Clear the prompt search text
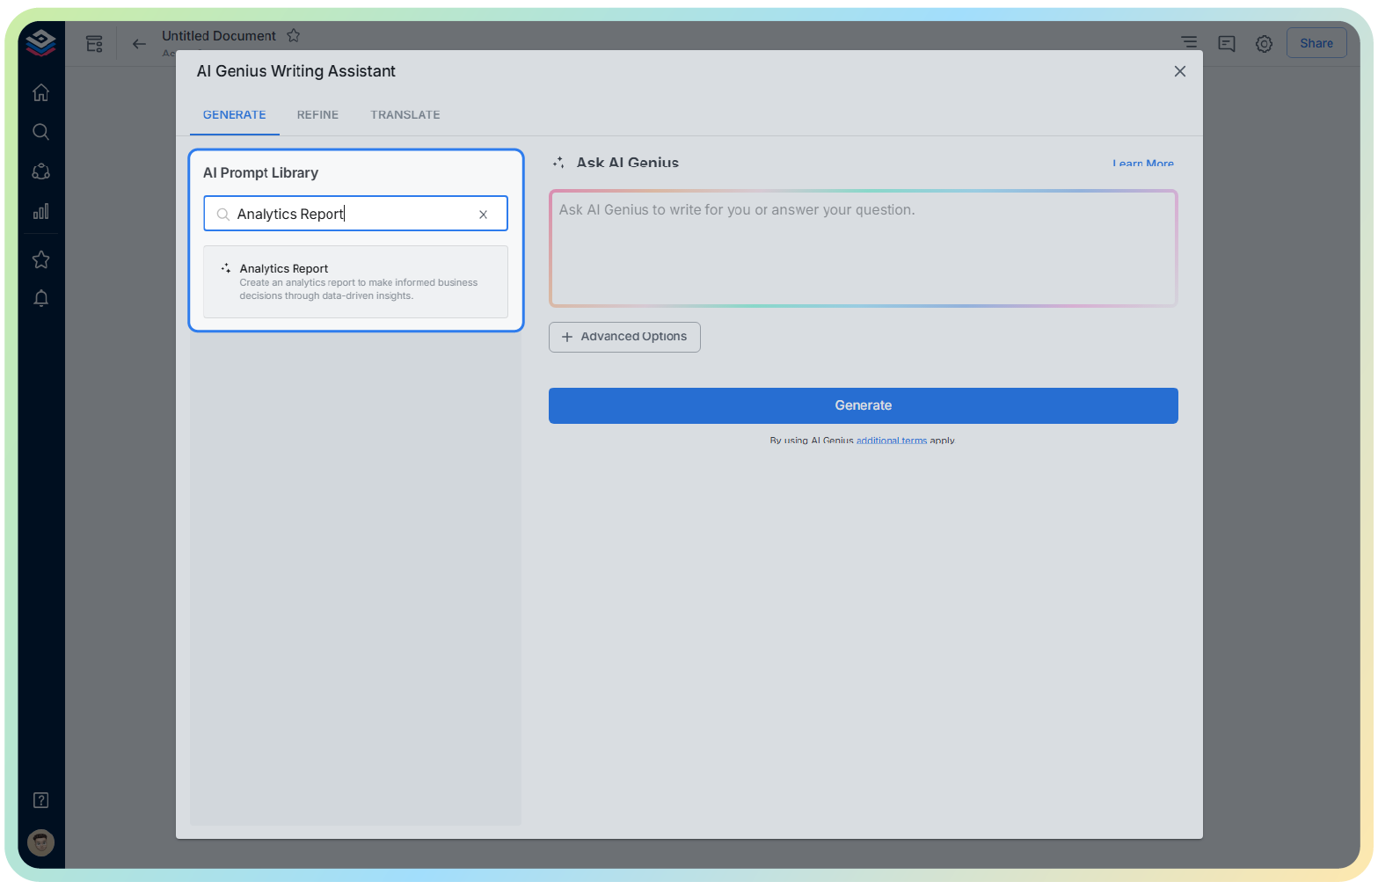 pos(483,215)
